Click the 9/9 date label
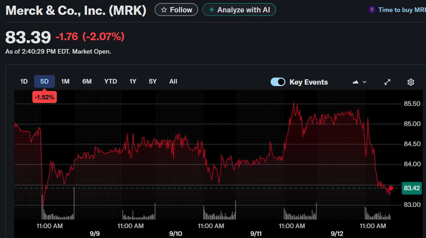This screenshot has width=426, height=238. point(95,234)
